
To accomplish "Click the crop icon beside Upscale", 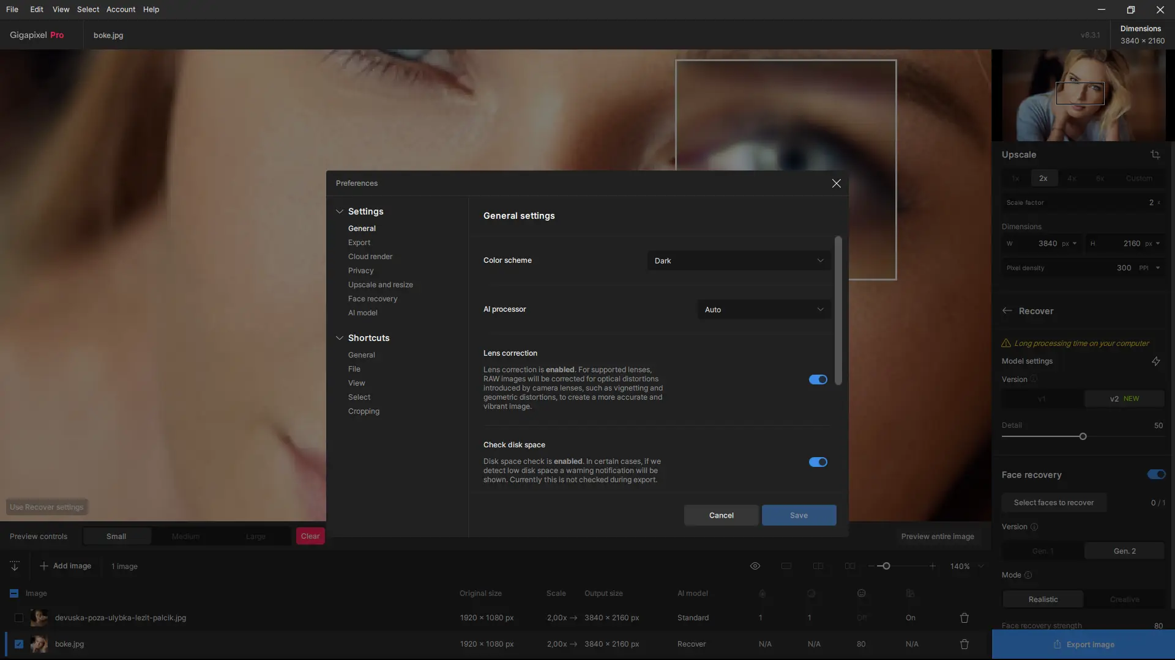I will pos(1155,155).
